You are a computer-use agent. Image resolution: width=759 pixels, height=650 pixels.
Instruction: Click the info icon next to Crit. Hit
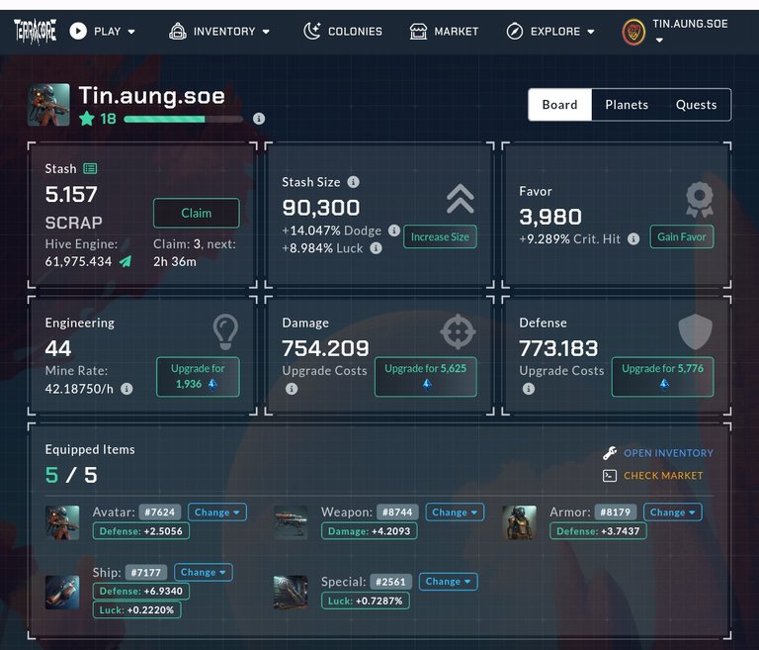tap(633, 238)
